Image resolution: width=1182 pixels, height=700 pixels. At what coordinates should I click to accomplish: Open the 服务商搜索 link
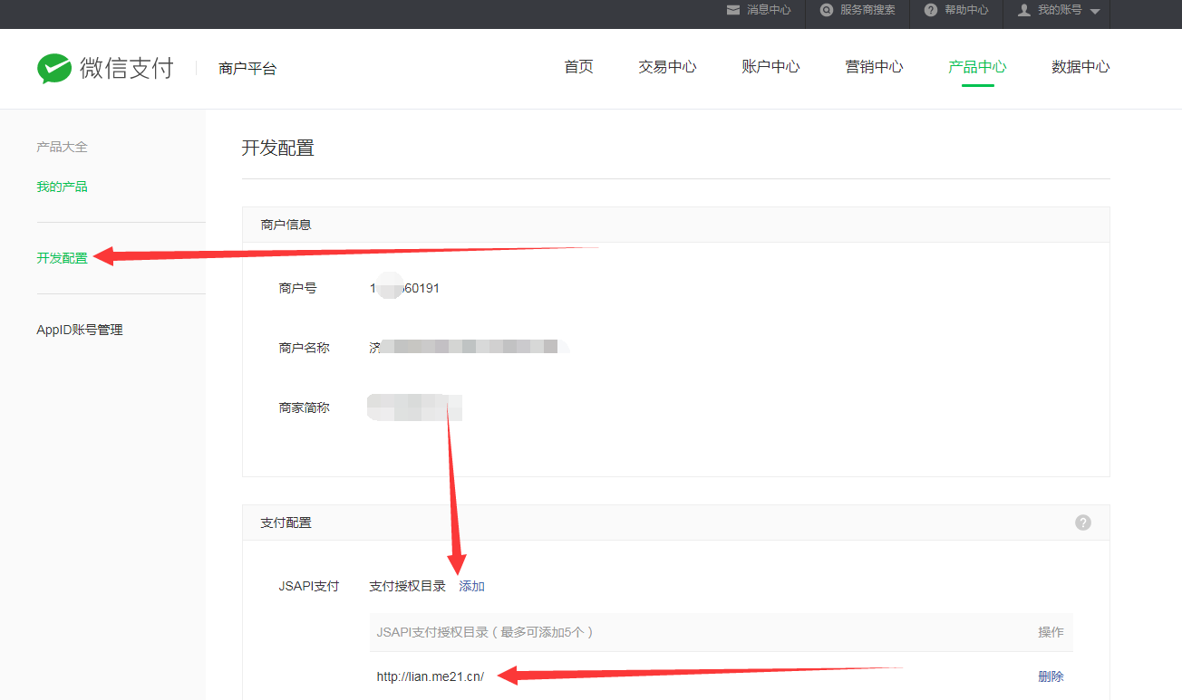click(867, 10)
